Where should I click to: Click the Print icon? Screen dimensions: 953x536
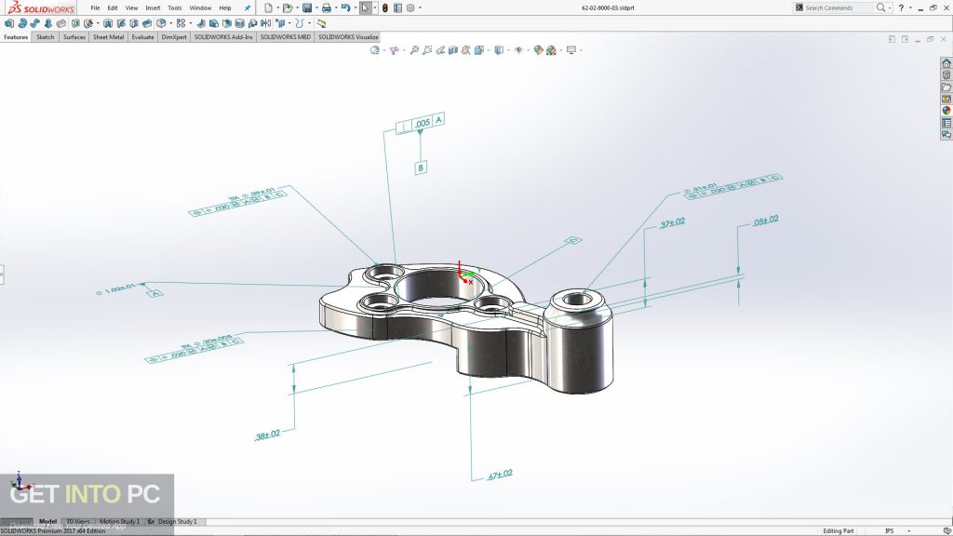coord(327,7)
